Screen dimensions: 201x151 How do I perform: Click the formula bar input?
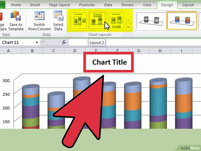[135, 42]
